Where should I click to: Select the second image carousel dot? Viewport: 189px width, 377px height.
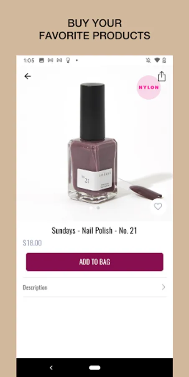(98, 208)
